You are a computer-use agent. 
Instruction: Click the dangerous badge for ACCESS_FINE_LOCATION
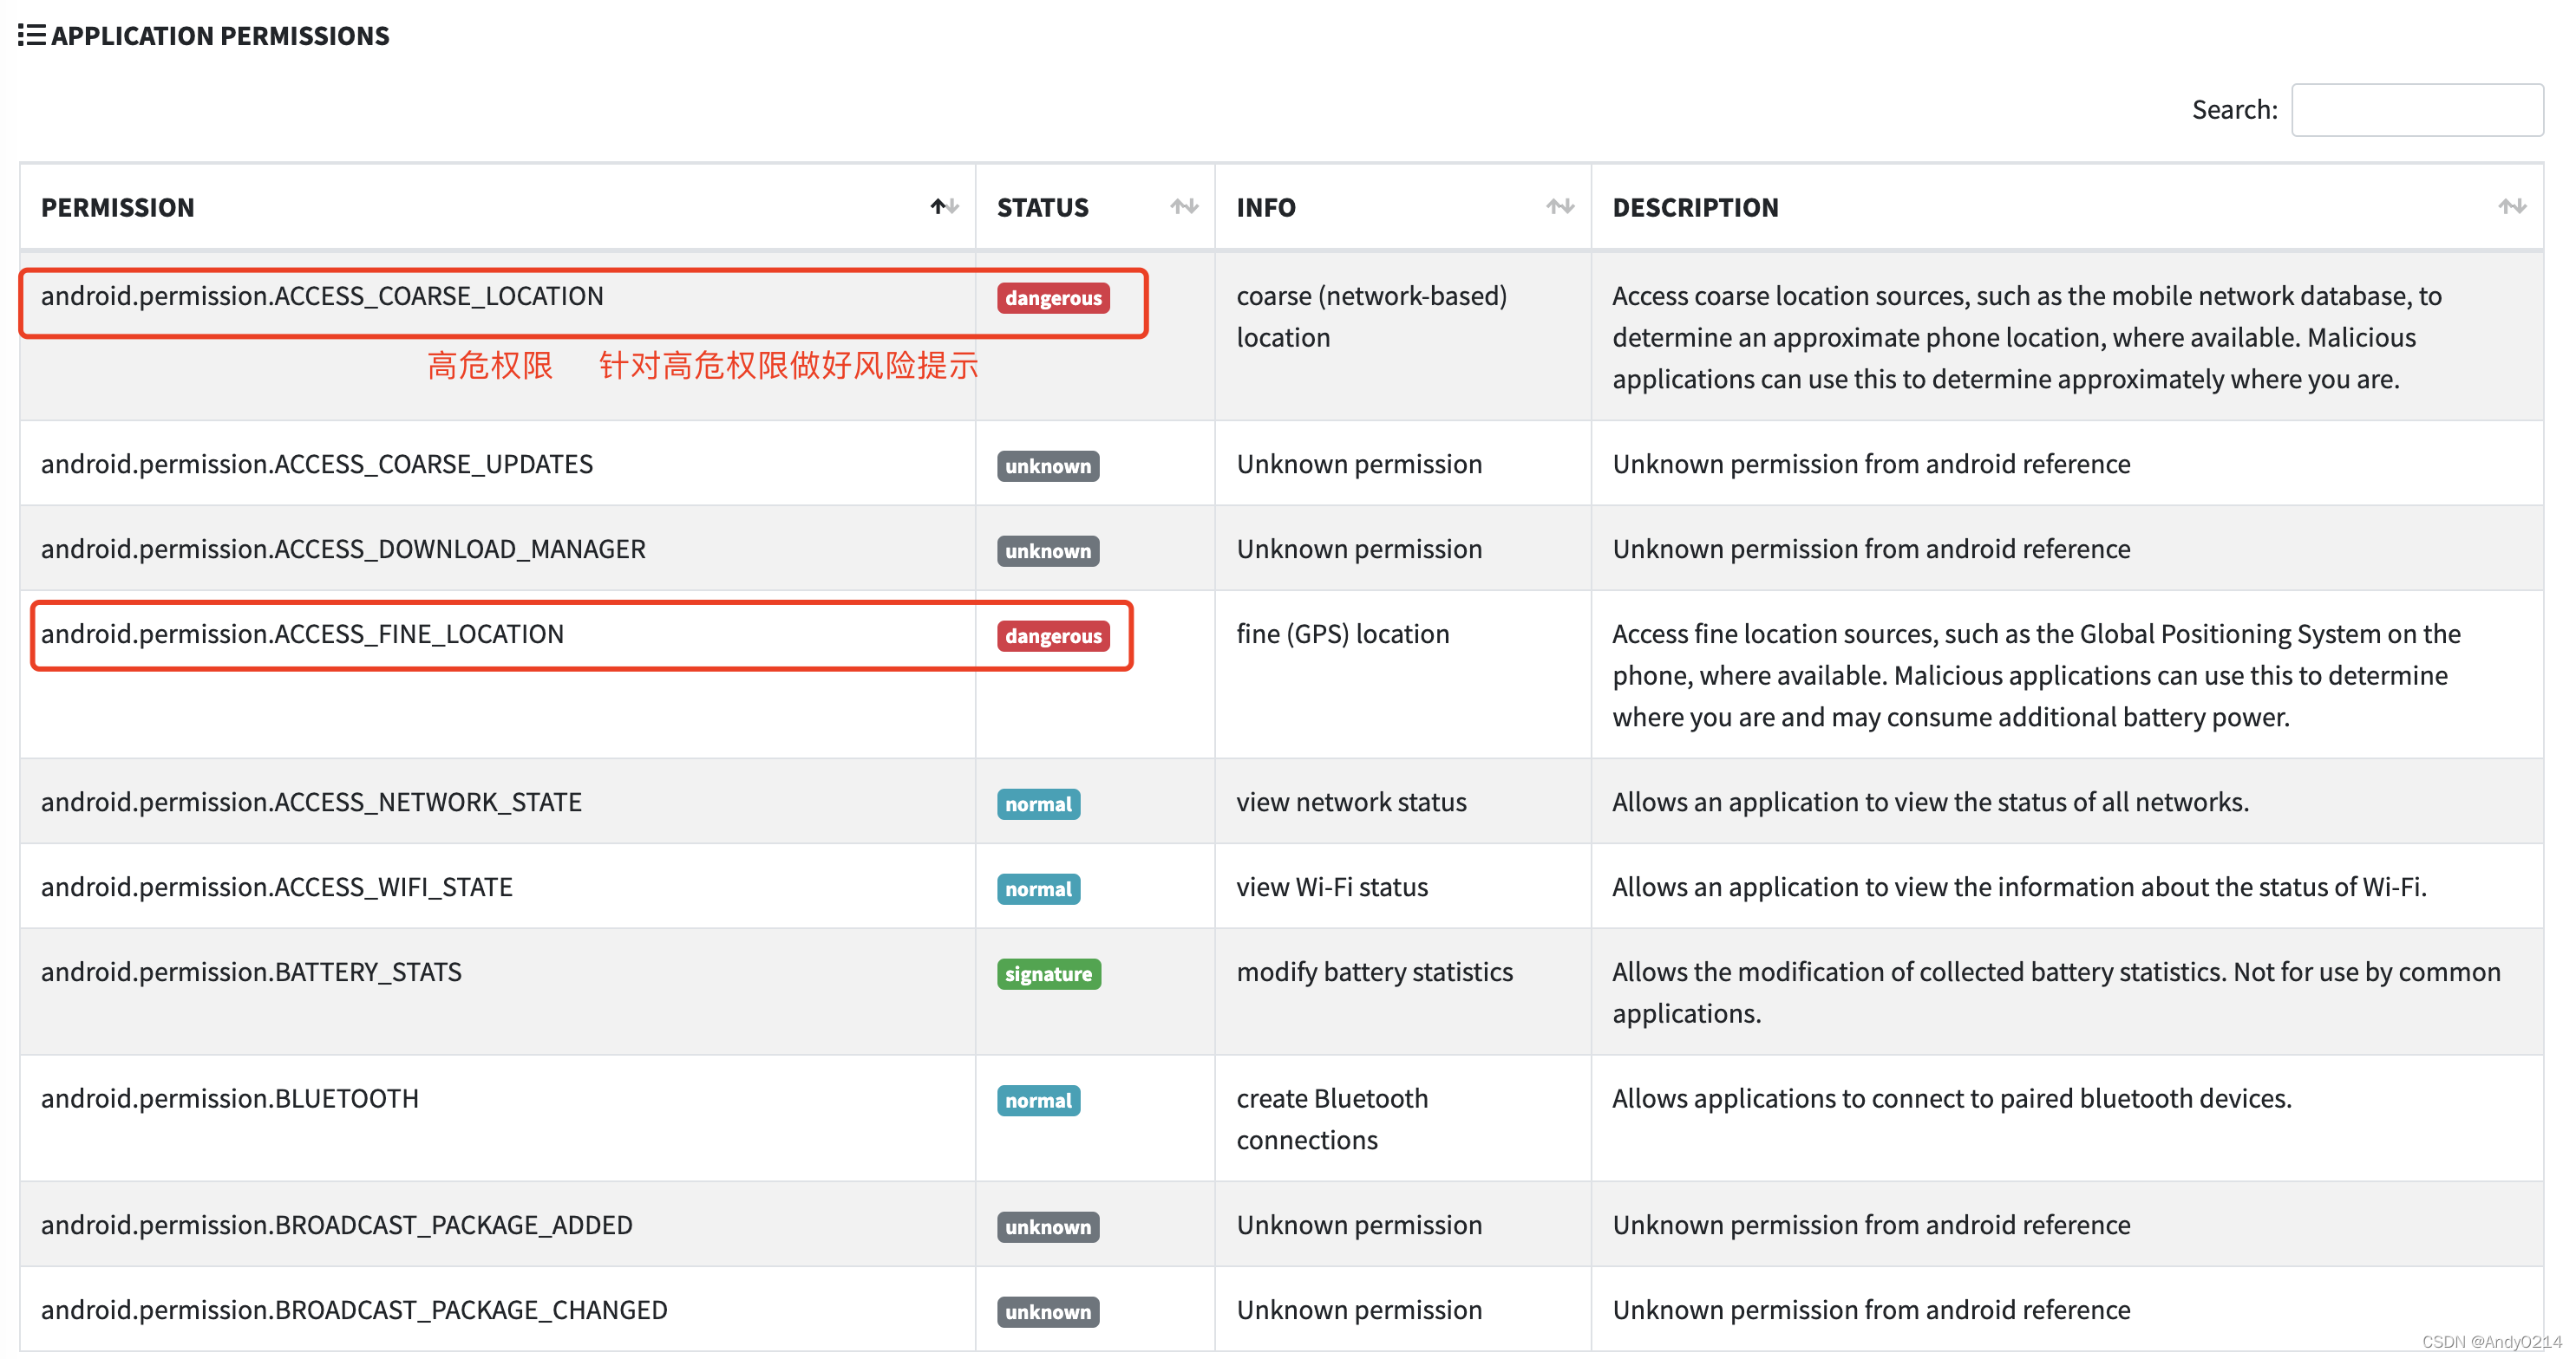[1052, 635]
